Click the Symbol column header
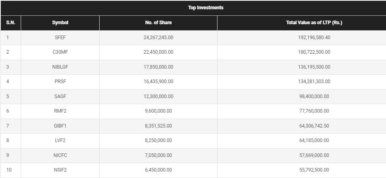386x178 pixels. [60, 23]
